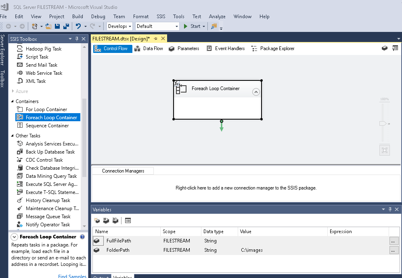Click the Add Variable icon in Variables panel
The image size is (402, 278).
point(97,221)
